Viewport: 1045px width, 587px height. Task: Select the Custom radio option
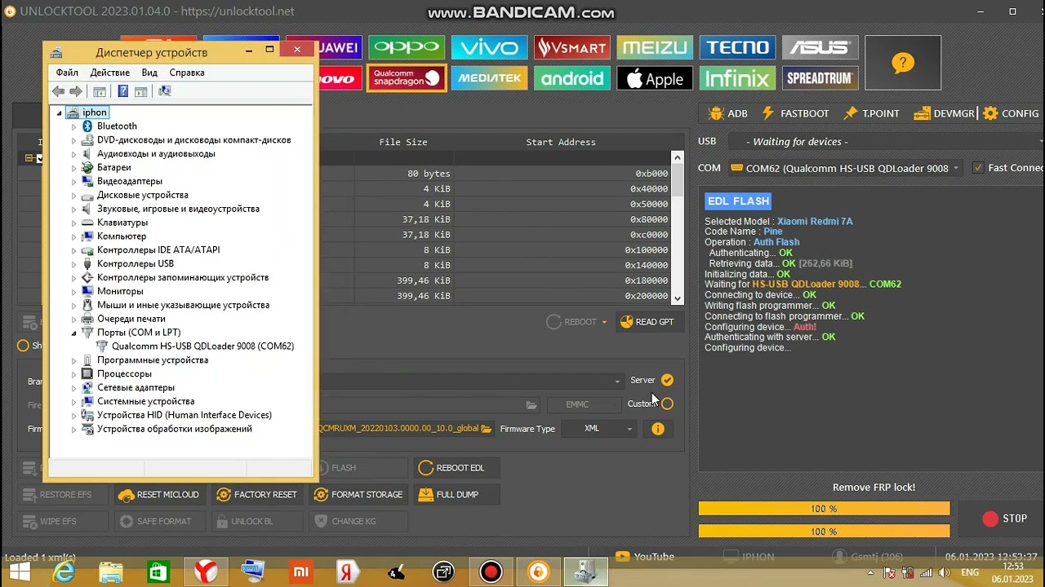tap(667, 404)
